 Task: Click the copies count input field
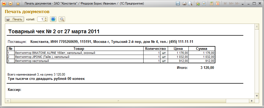[40, 19]
